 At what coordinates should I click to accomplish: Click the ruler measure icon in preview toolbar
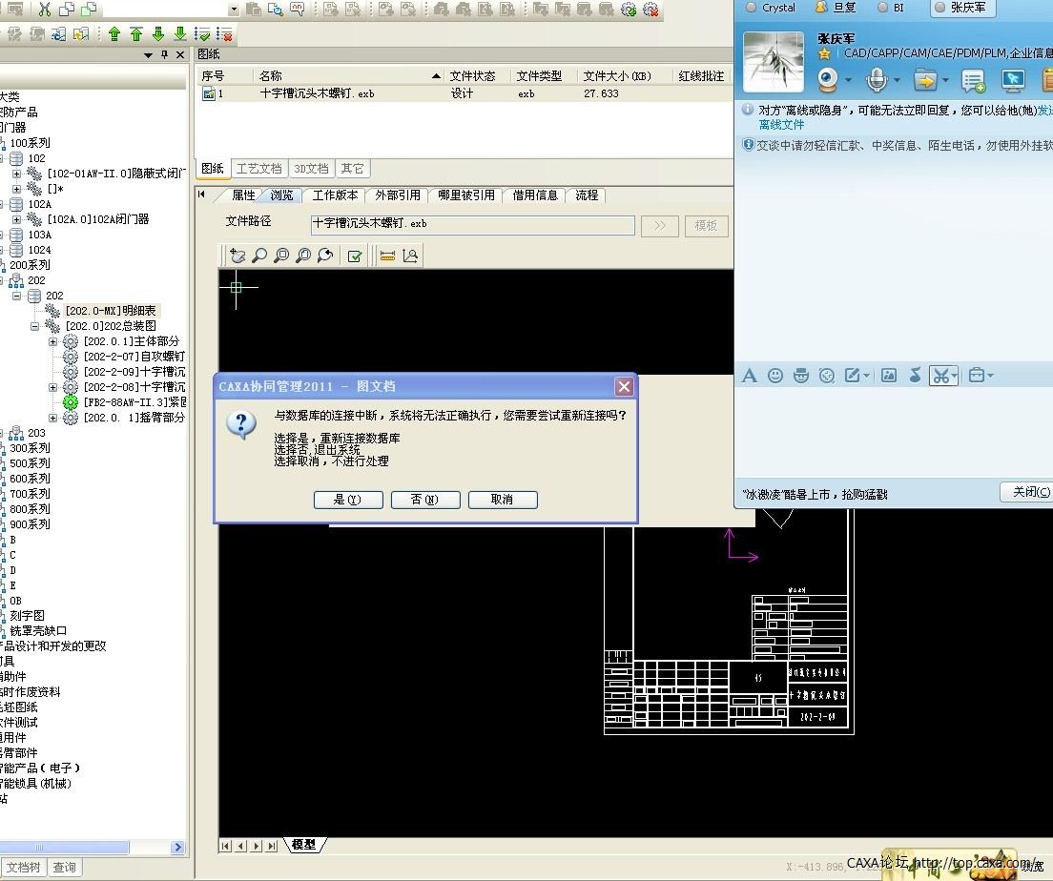pyautogui.click(x=387, y=256)
